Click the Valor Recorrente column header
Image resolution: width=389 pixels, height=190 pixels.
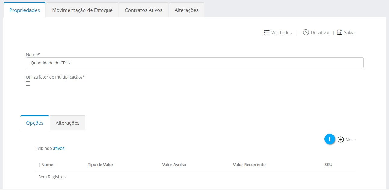pos(249,165)
